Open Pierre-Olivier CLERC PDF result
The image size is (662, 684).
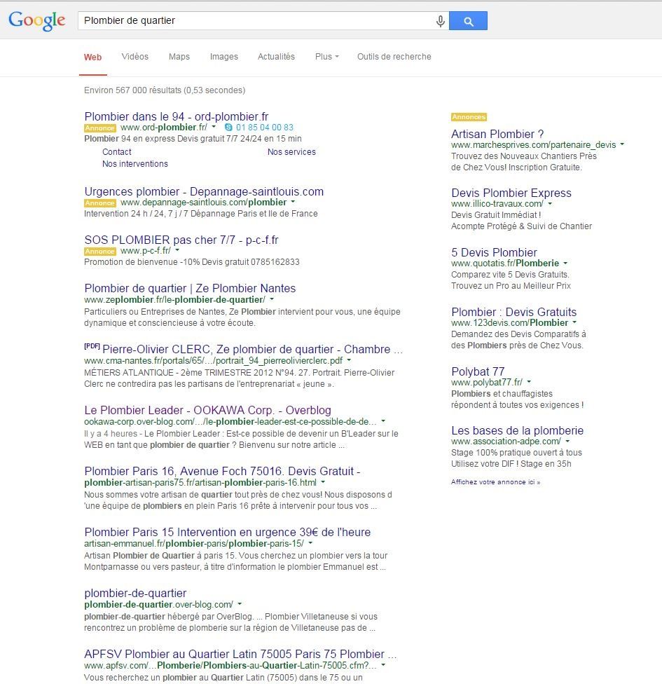click(252, 350)
